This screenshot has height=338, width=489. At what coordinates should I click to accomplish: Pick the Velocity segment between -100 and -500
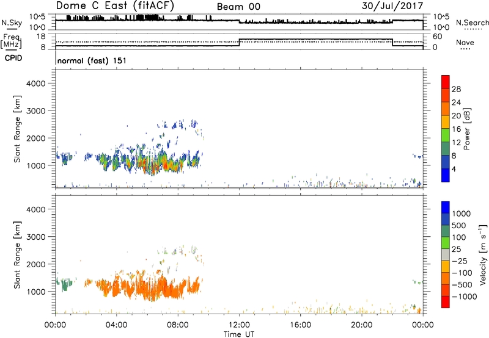446,278
